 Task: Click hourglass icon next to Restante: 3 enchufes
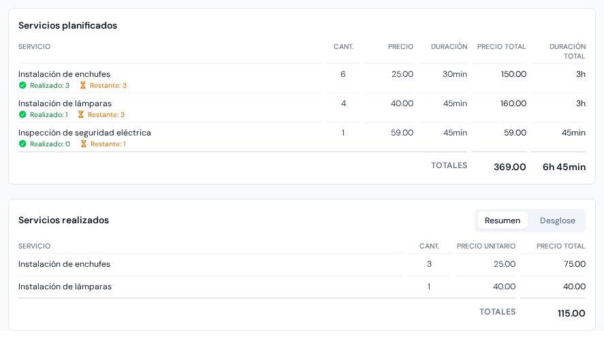pos(83,85)
